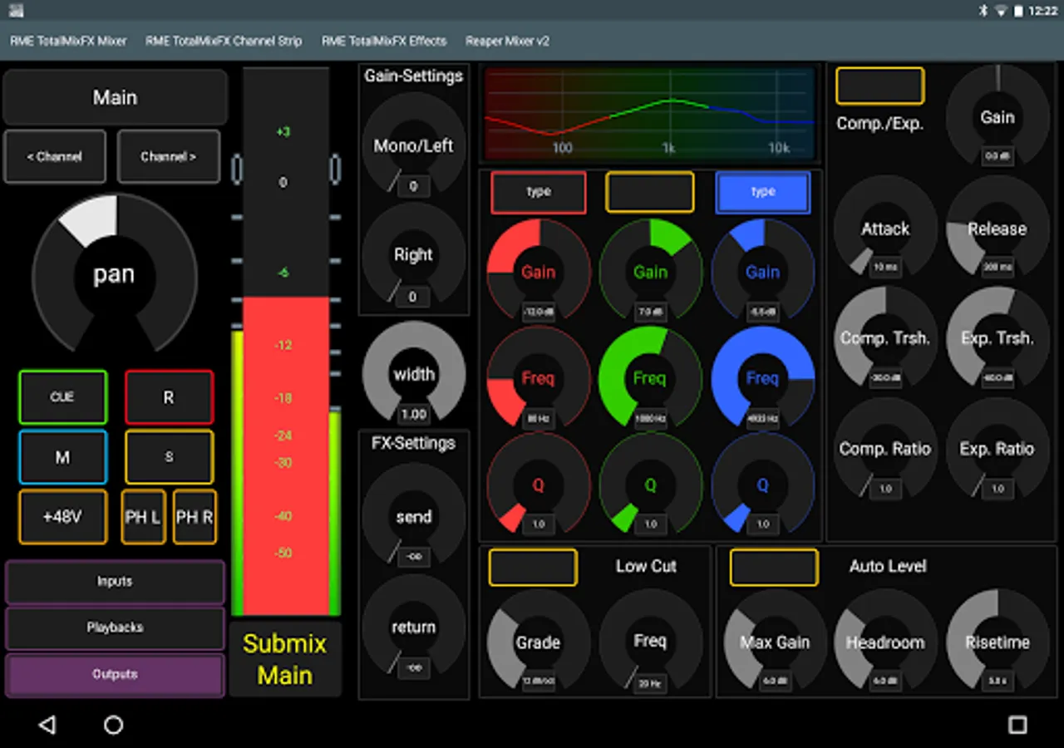Toggle the M mute button
The width and height of the screenshot is (1064, 748).
pos(63,457)
